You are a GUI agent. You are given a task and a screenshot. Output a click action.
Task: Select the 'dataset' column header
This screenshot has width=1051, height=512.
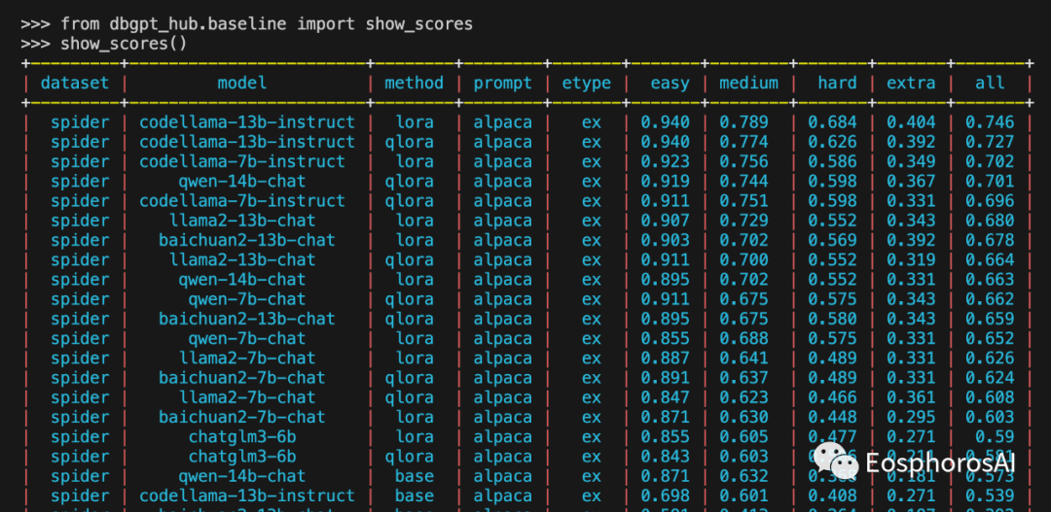click(x=74, y=83)
